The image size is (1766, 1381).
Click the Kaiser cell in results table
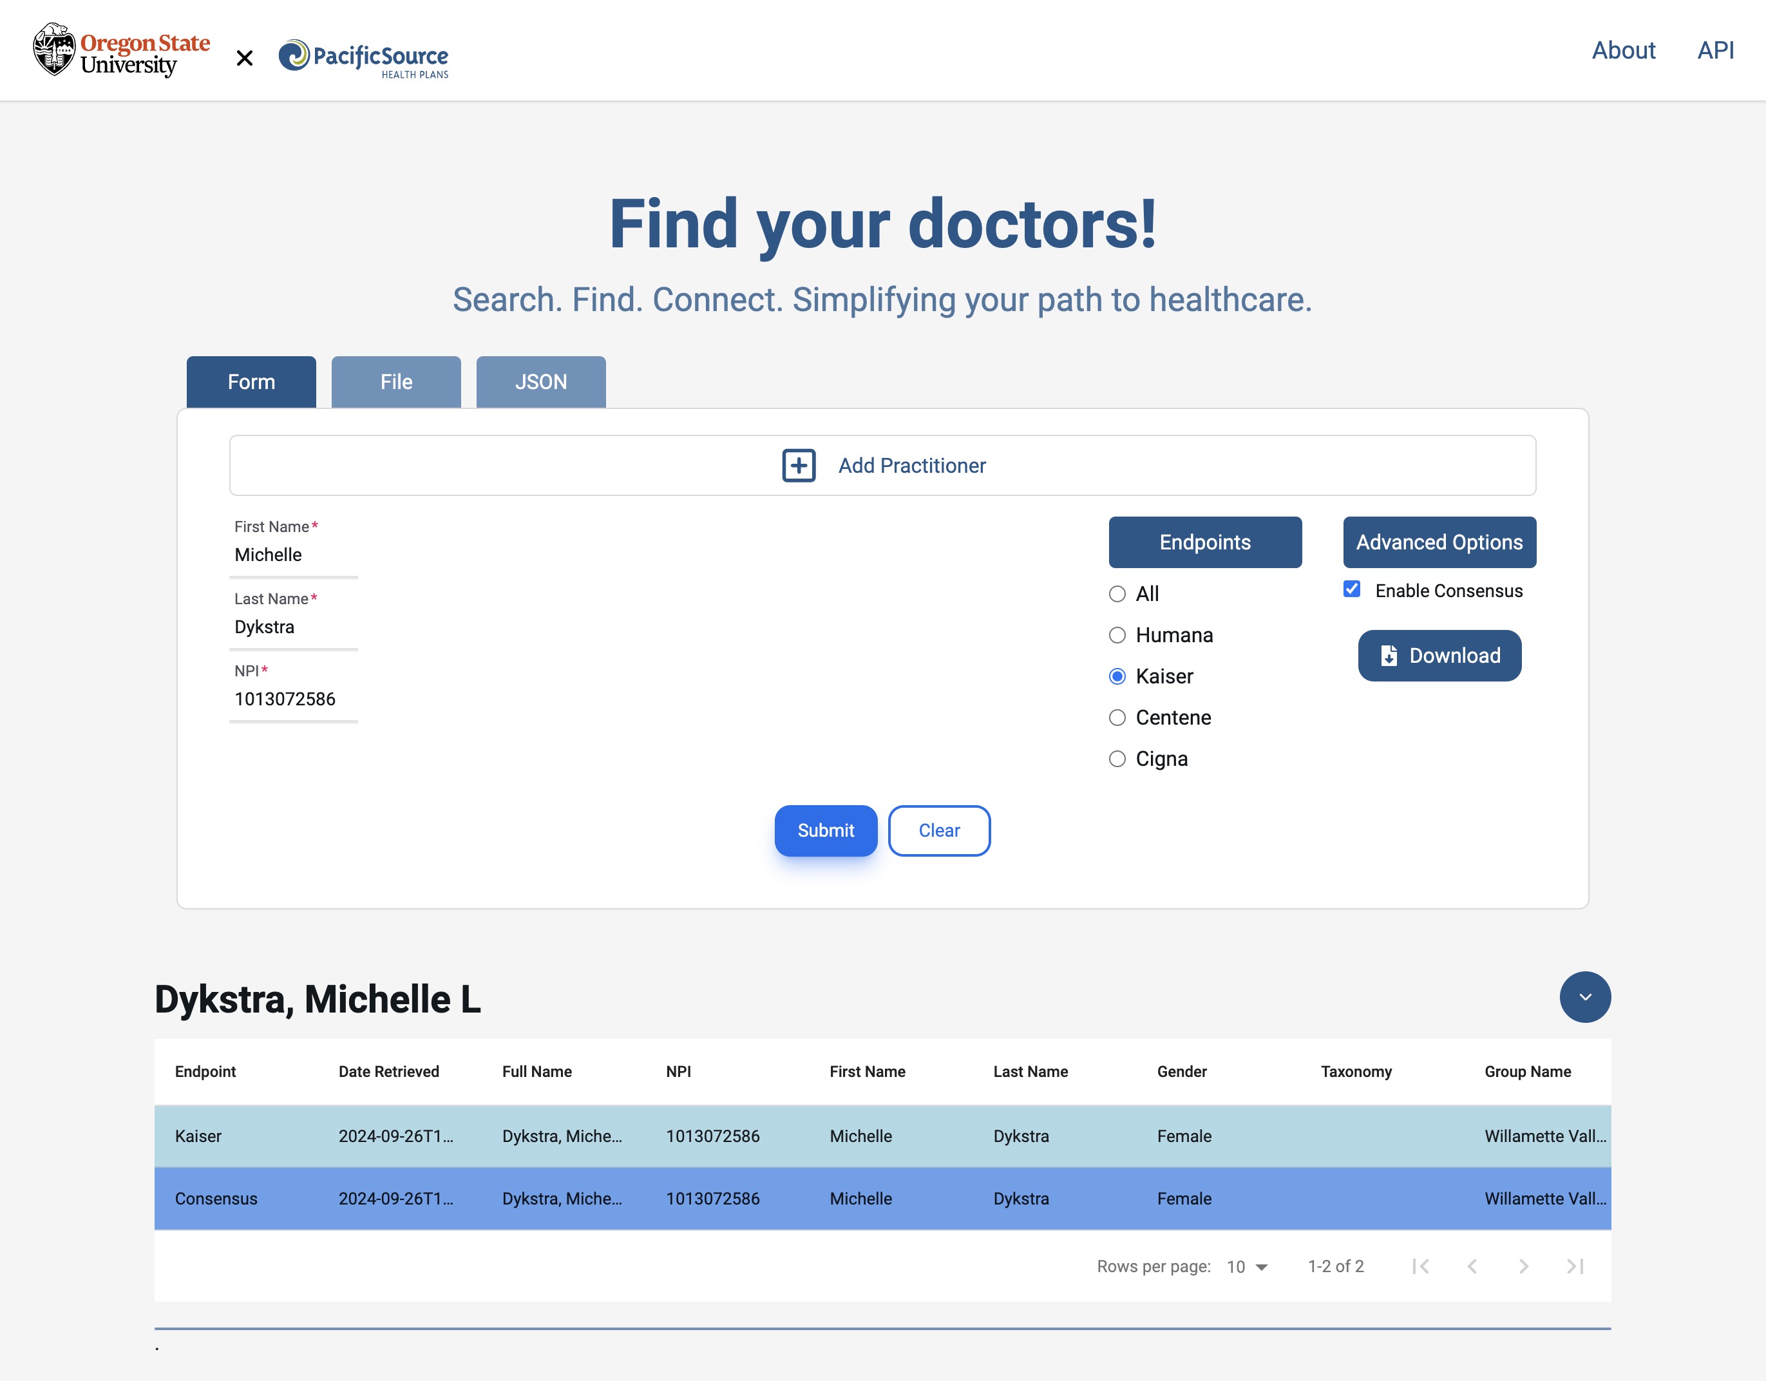point(198,1136)
